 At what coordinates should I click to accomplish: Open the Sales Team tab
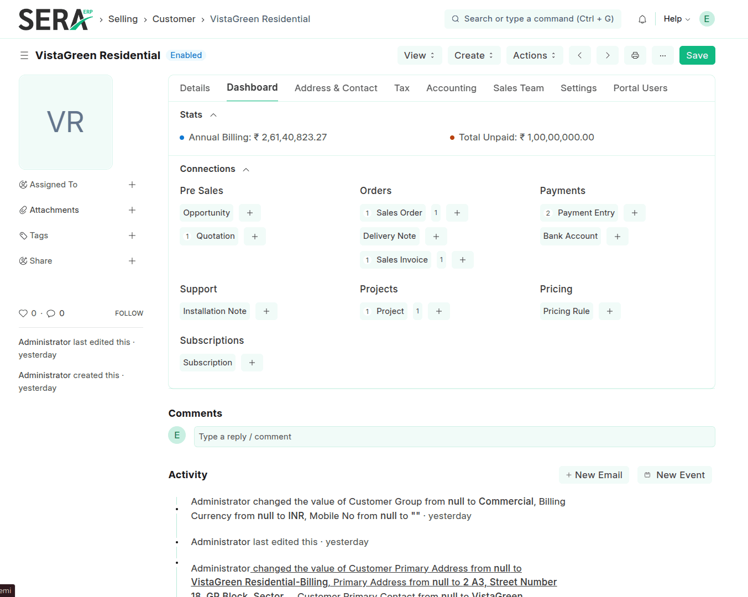click(519, 88)
